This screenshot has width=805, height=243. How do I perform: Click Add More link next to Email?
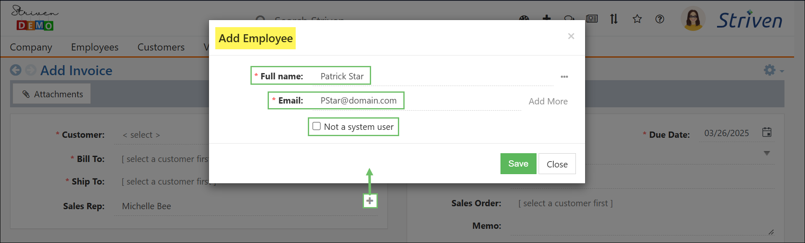coord(548,101)
